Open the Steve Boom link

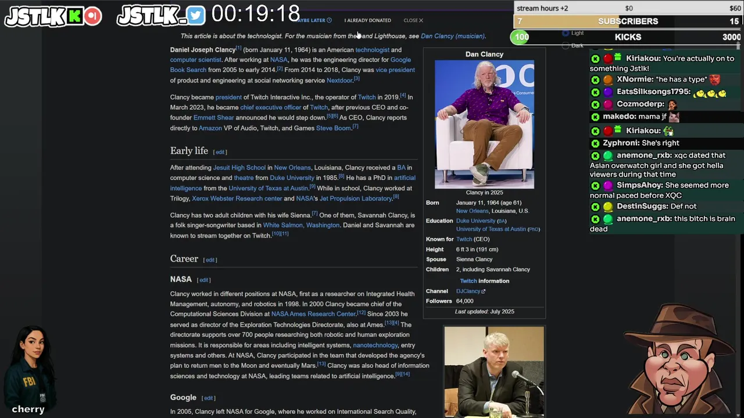click(x=333, y=128)
